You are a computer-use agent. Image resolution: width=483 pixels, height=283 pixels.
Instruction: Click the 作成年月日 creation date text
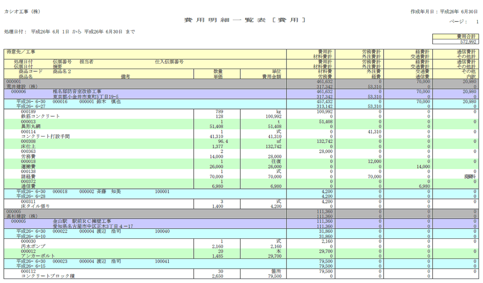click(x=444, y=11)
